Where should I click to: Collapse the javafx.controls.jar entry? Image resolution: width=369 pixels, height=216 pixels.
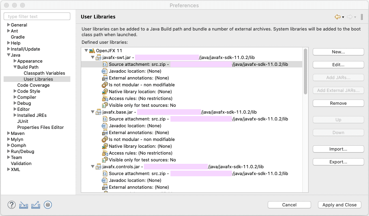click(92, 166)
